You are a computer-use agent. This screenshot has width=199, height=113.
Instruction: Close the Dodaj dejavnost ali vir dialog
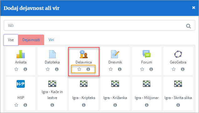tap(194, 8)
